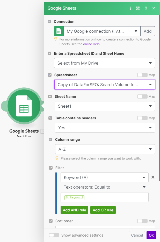The width and height of the screenshot is (160, 242).
Task: Collapse the Sheet Name section chevron
Action: tap(50, 96)
